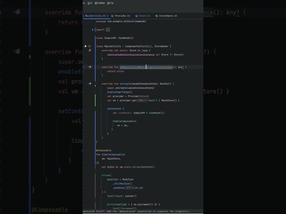Click the setContent block opening
This screenshot has width=286, height=214.
[115, 109]
